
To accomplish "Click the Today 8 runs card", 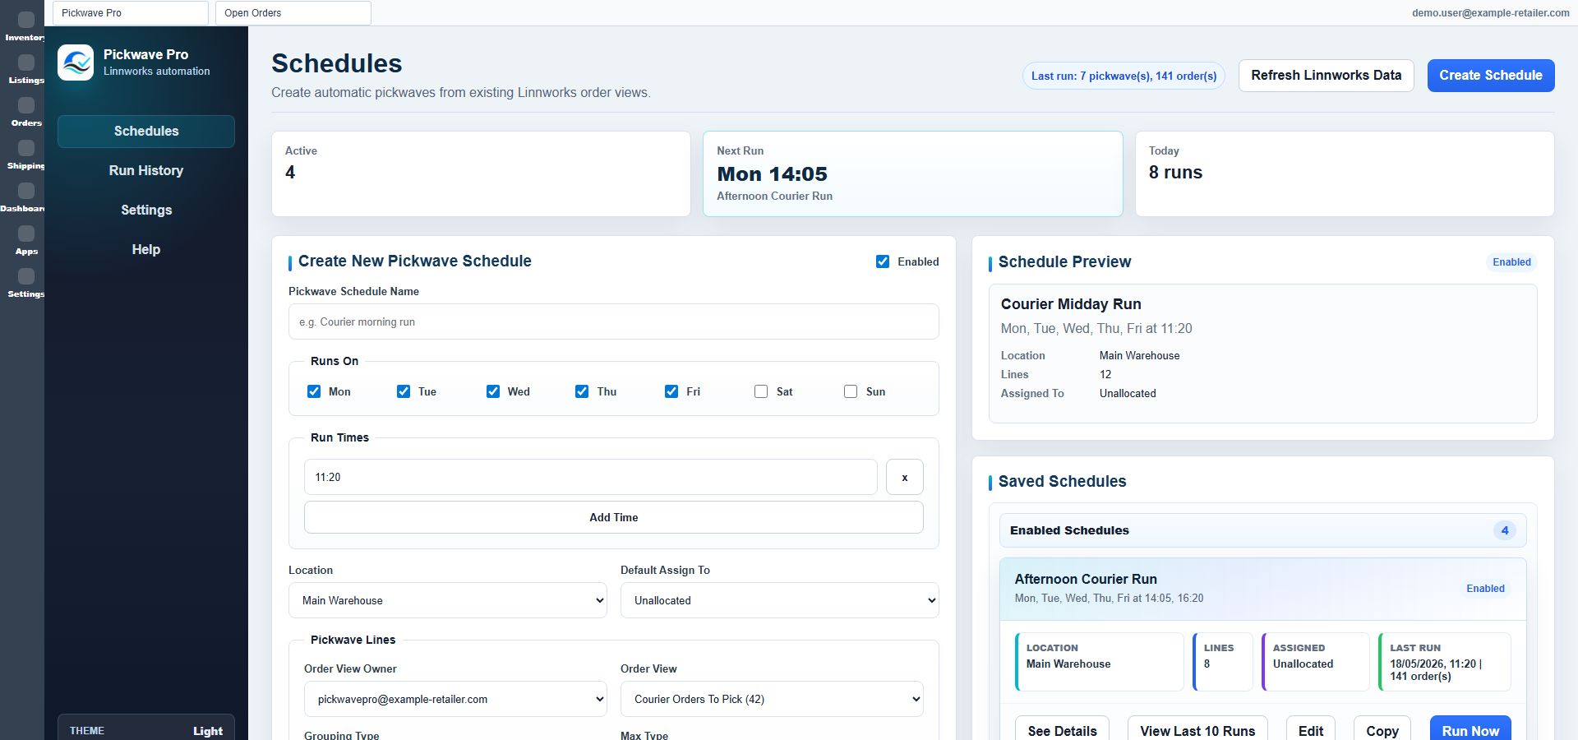I will [1345, 173].
